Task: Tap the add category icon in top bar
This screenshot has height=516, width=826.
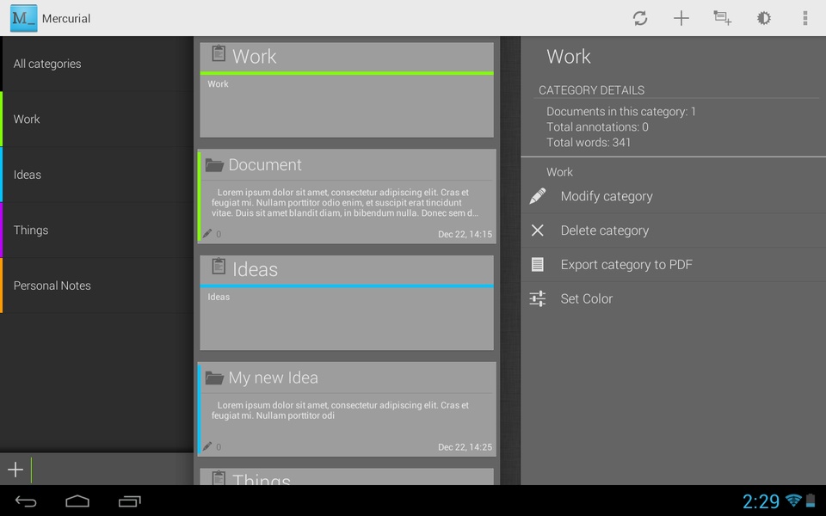Action: 722,18
